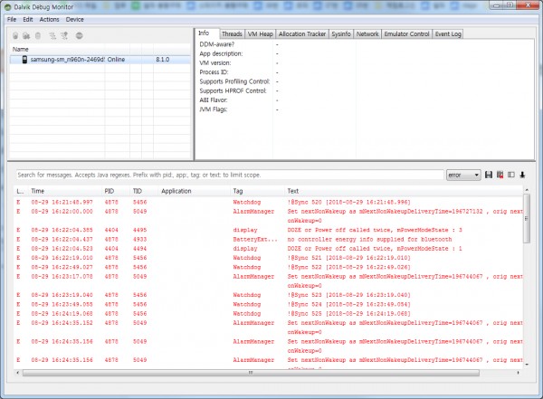Click the logcat scroll down arrow
This screenshot has width=543, height=399.
pyautogui.click(x=527, y=365)
